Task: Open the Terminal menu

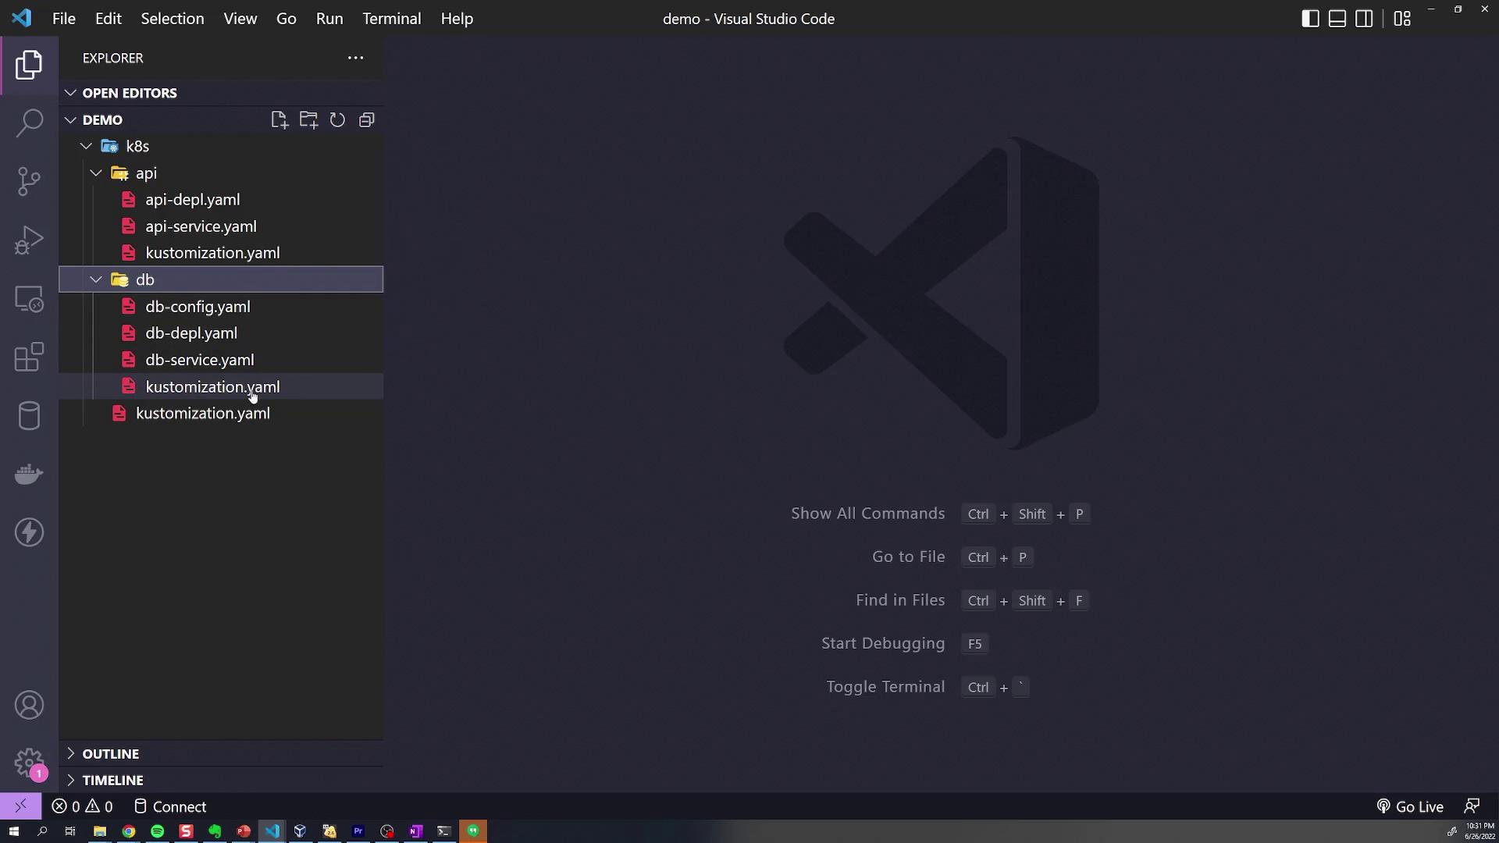Action: pos(391,19)
